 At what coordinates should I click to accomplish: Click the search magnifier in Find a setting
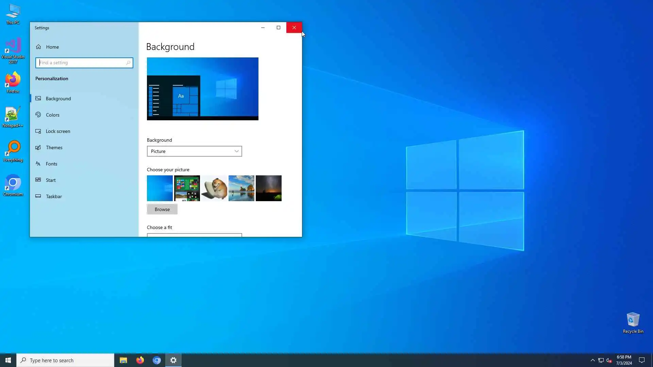pyautogui.click(x=128, y=63)
